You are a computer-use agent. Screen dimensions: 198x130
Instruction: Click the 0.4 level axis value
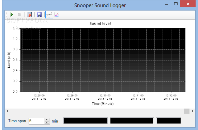[x=15, y=70]
